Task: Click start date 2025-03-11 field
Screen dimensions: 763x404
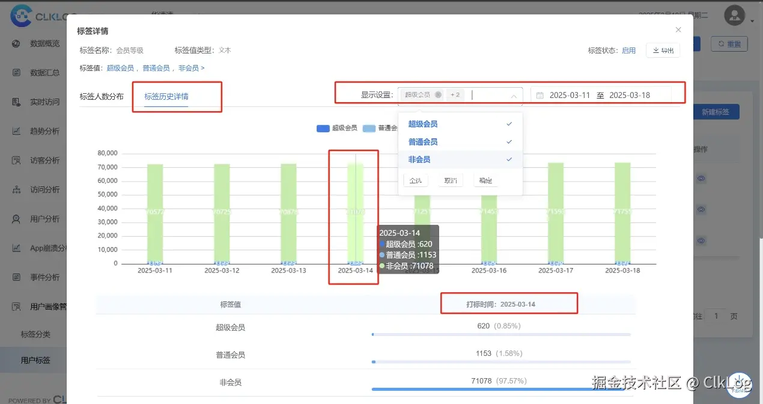Action: 570,95
